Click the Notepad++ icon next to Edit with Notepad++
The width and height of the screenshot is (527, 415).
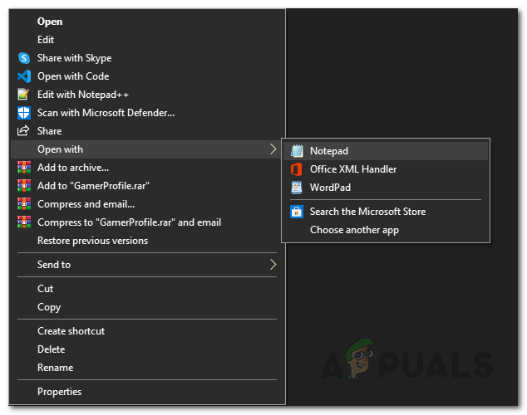point(23,95)
